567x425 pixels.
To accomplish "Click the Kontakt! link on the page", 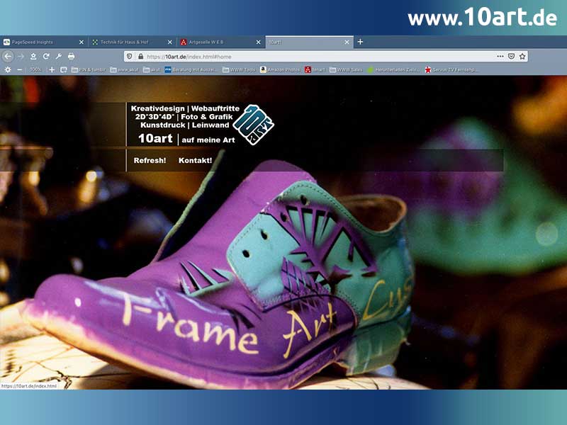I will (196, 160).
